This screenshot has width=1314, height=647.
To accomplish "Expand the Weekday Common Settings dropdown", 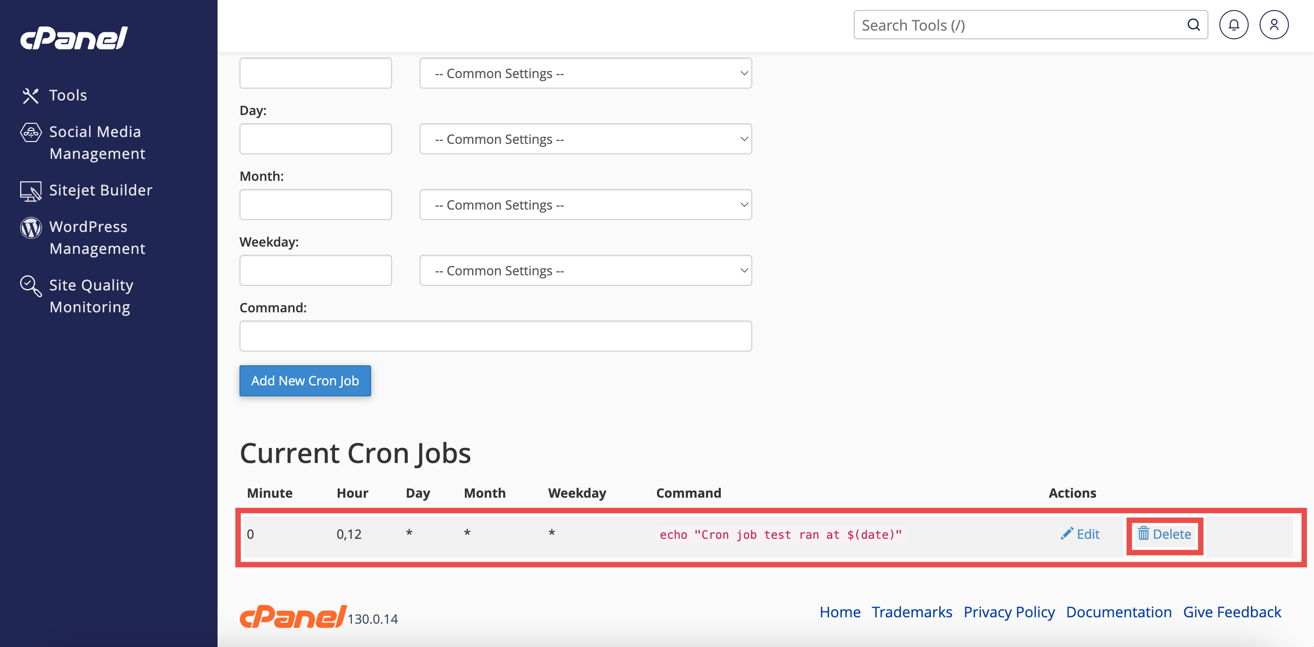I will 585,270.
